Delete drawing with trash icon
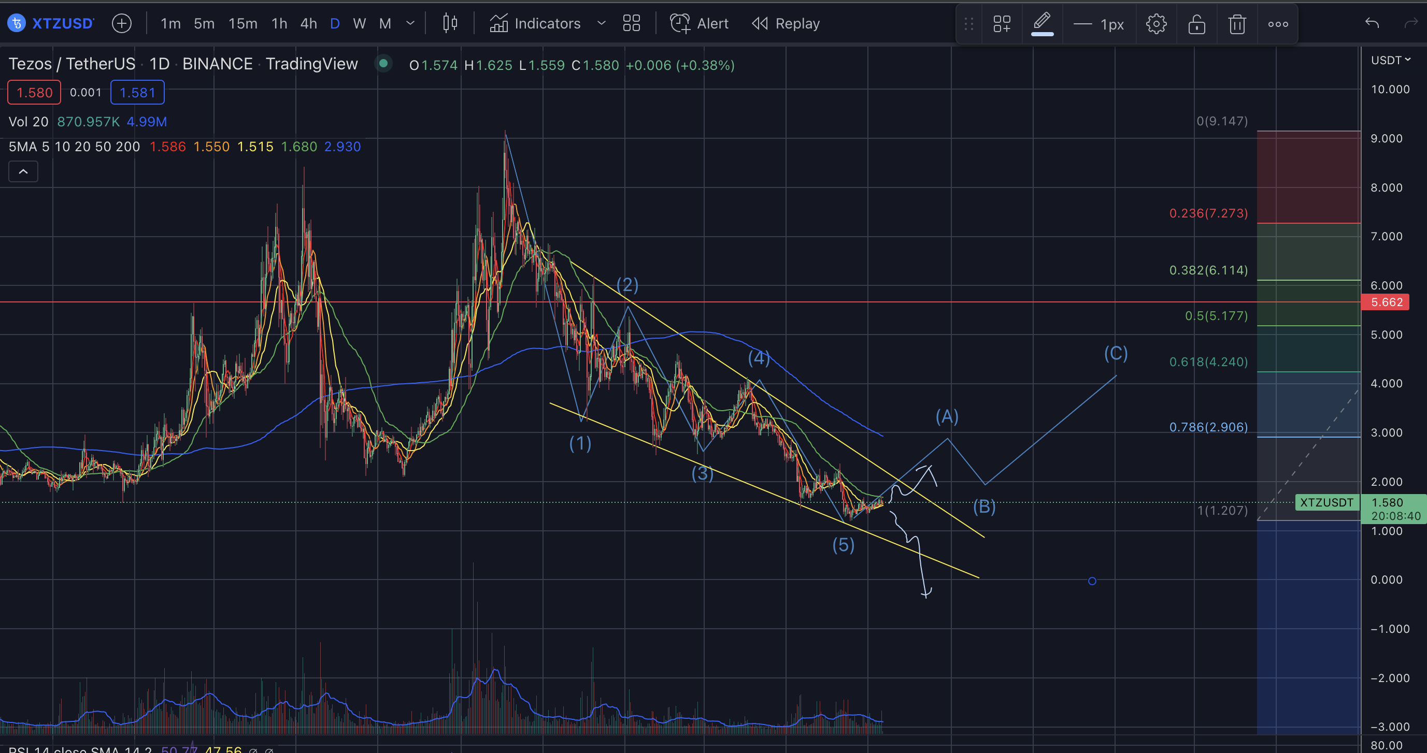The image size is (1427, 753). click(x=1237, y=24)
